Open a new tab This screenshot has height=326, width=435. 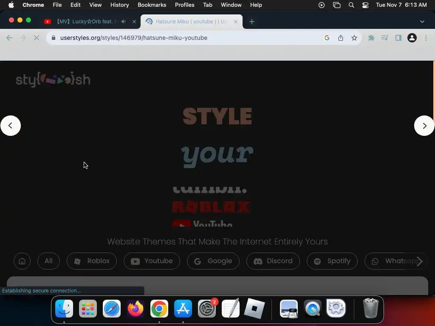tap(251, 22)
